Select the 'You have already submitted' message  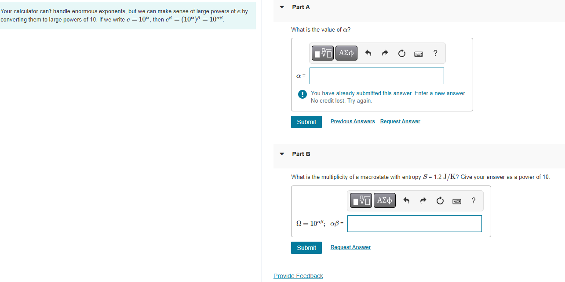point(388,93)
